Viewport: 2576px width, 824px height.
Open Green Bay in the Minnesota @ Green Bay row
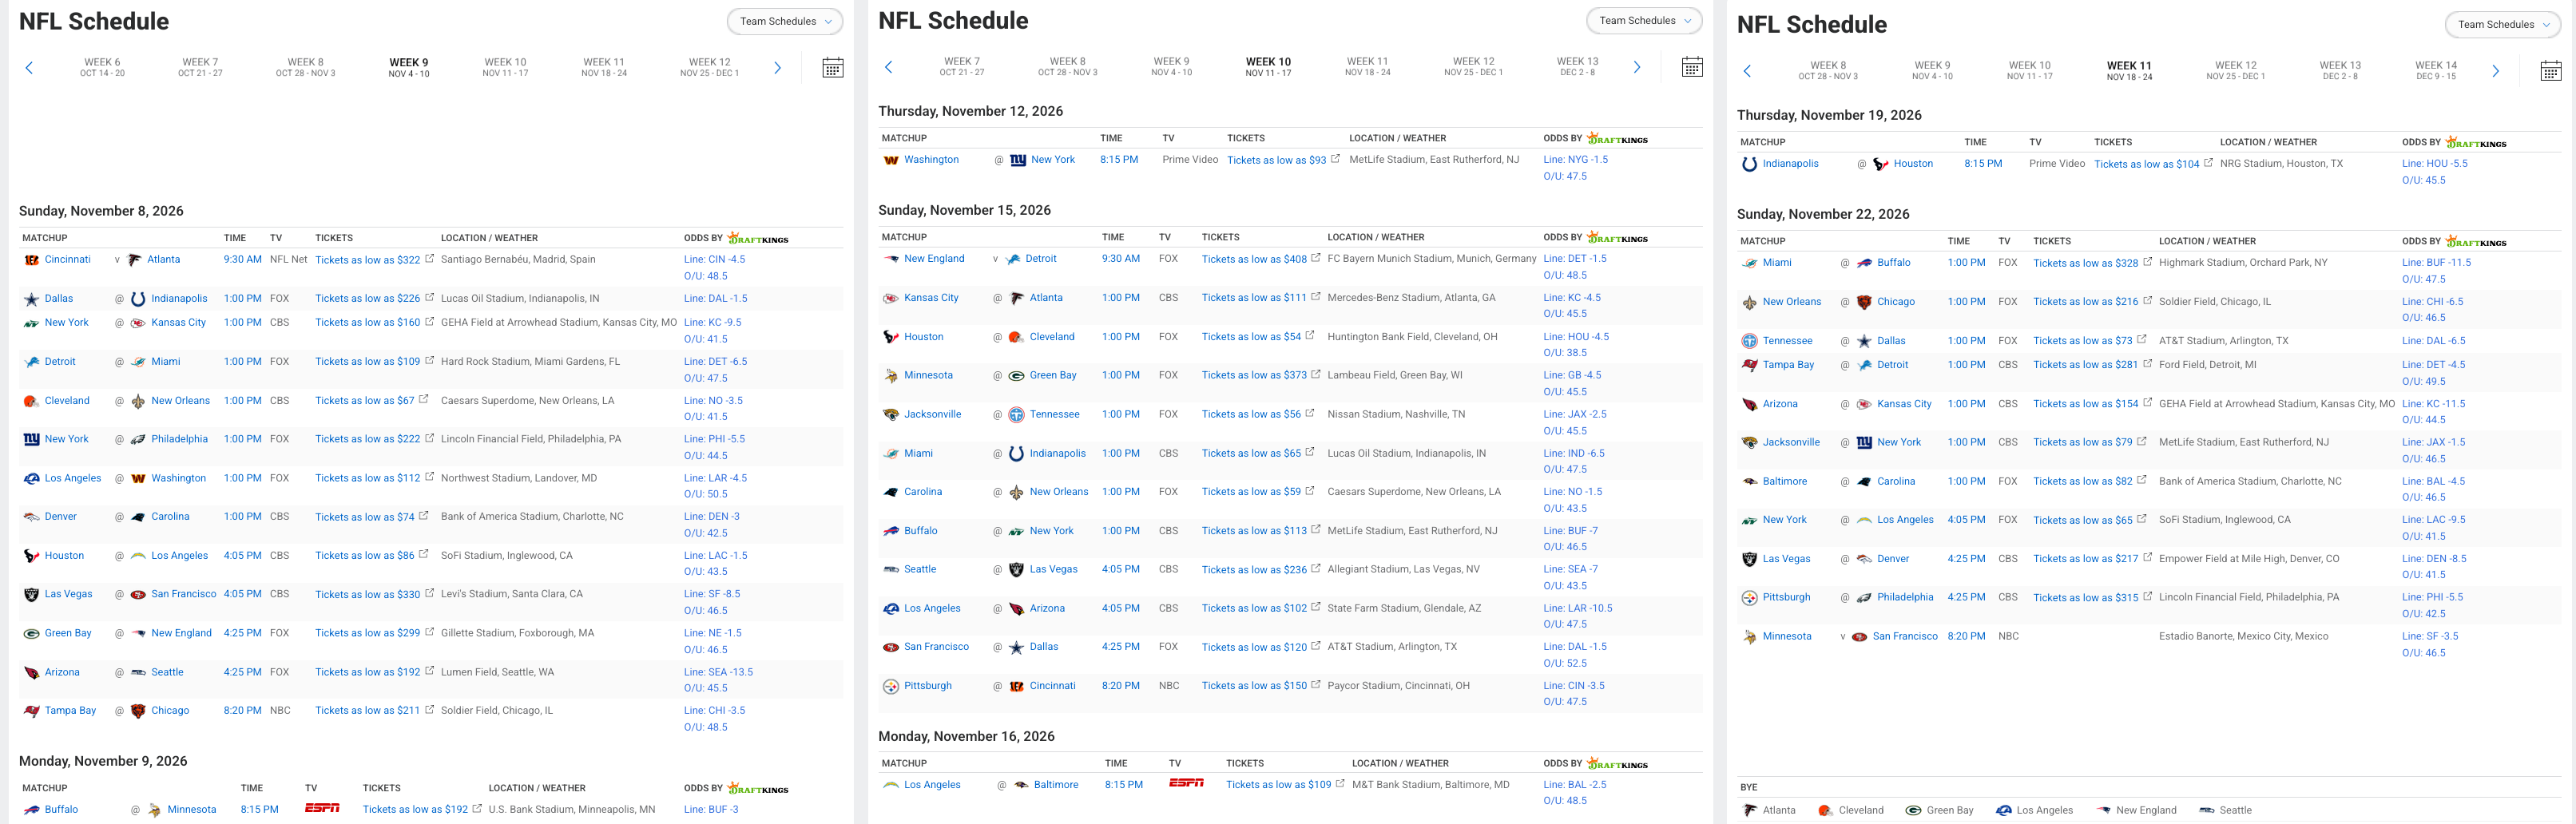click(x=1053, y=376)
